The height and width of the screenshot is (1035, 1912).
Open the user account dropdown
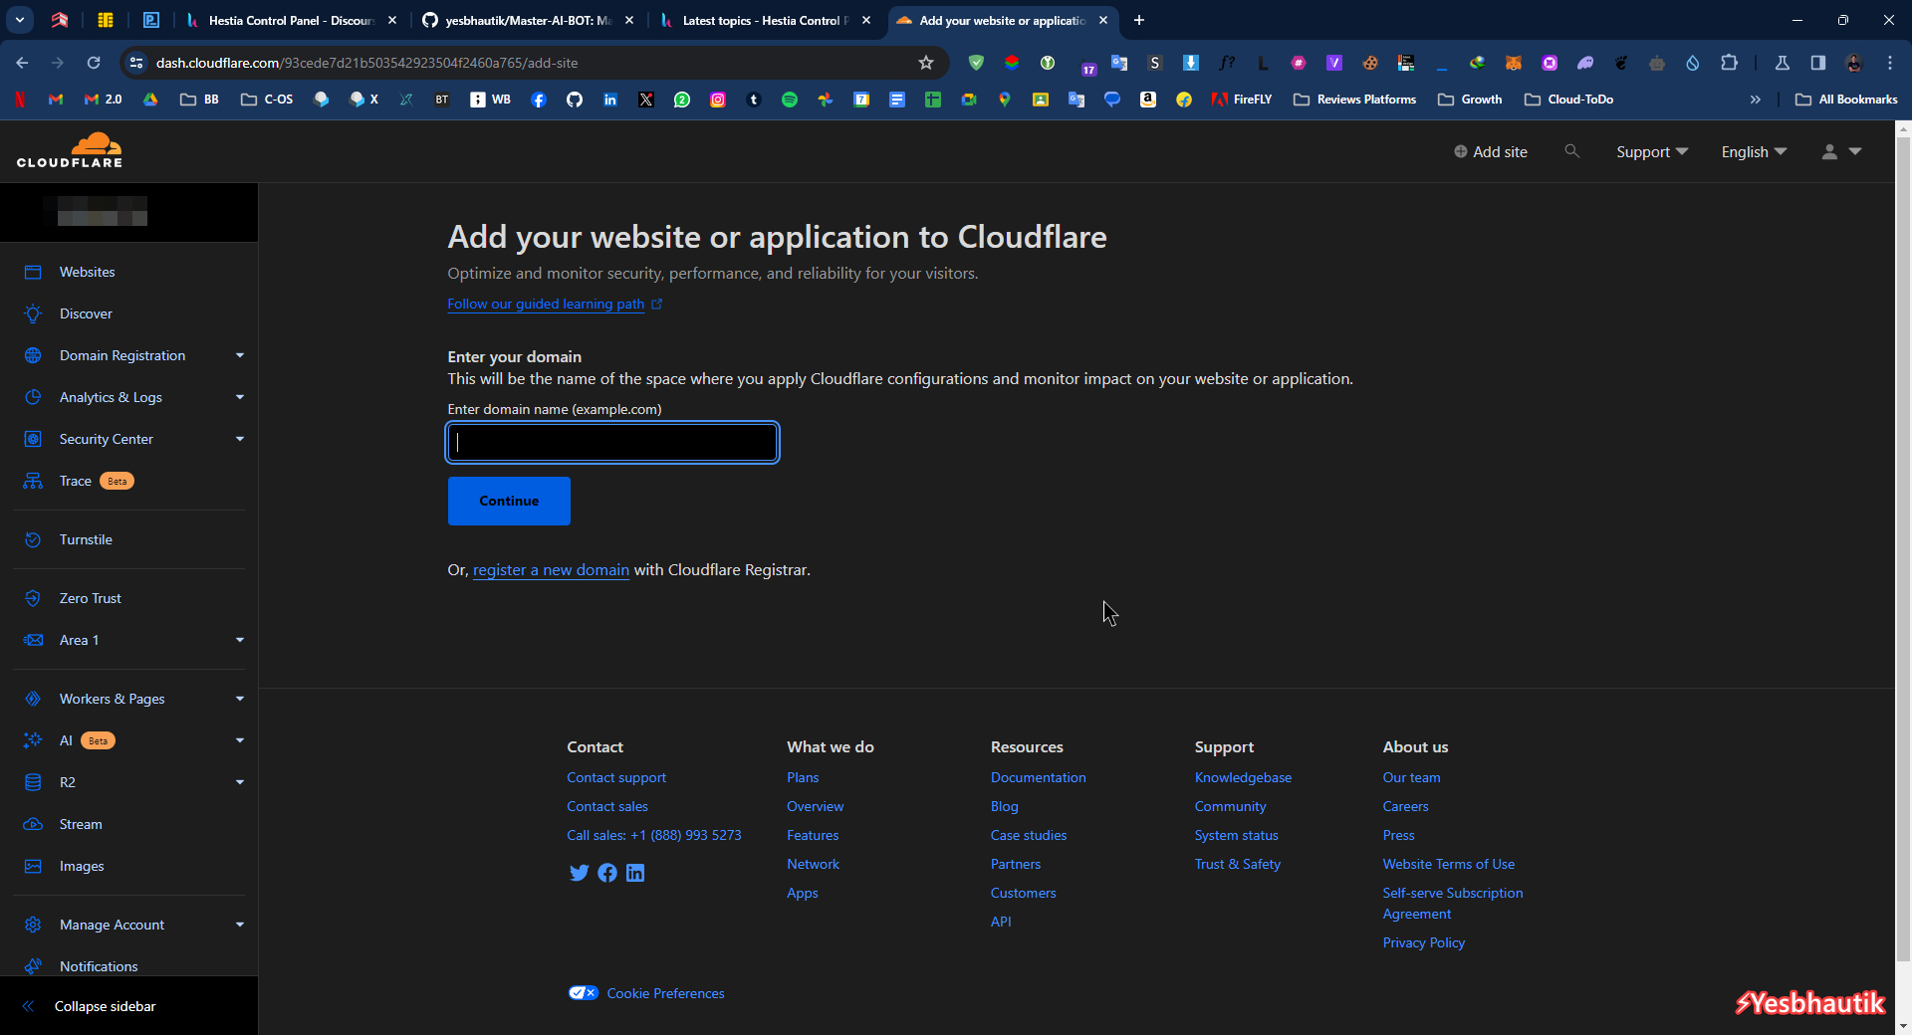[1840, 151]
